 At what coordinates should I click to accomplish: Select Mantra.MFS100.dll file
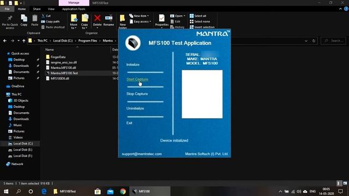(63, 68)
